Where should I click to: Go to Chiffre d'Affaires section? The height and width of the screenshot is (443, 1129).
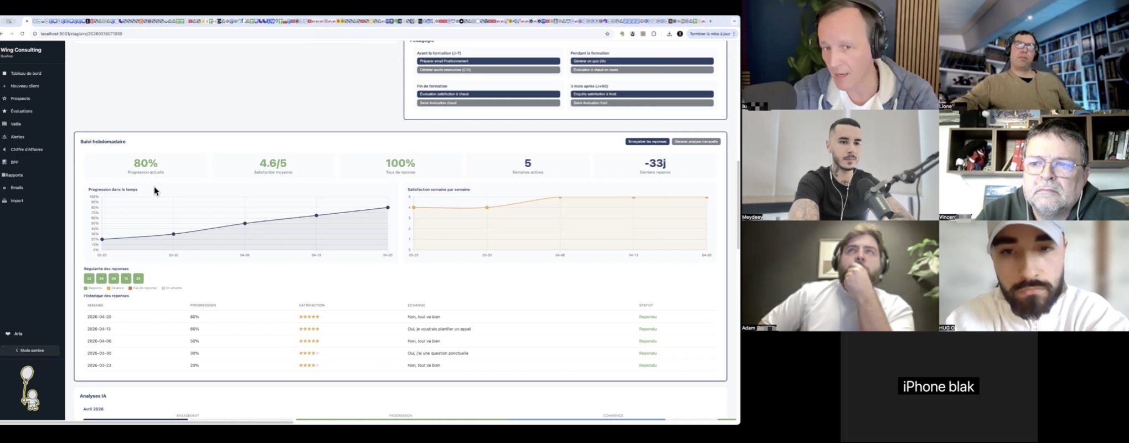pyautogui.click(x=27, y=150)
